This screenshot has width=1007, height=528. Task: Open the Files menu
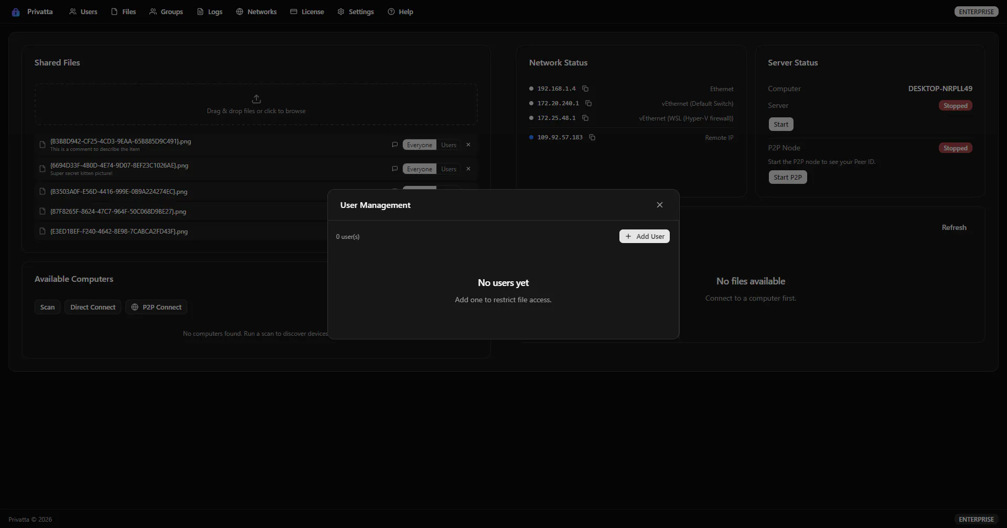coord(123,12)
